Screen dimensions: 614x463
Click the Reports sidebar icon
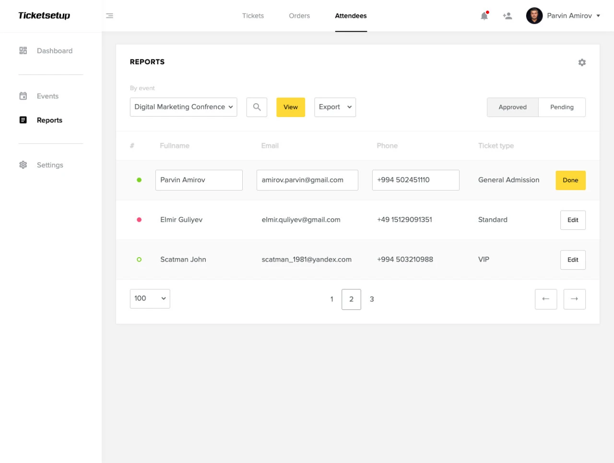[x=23, y=120]
